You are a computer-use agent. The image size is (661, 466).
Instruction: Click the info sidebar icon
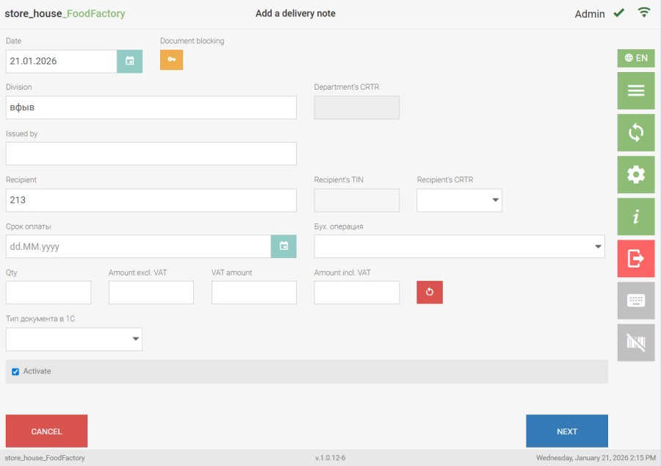pos(635,217)
